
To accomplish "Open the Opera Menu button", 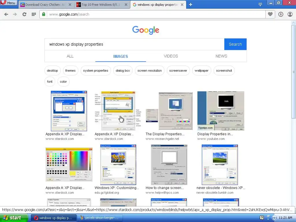I will [8, 3].
